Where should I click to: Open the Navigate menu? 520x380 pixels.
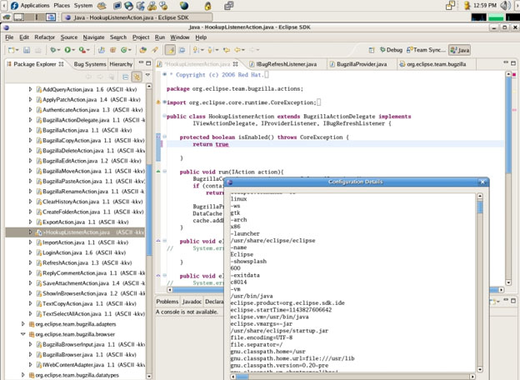point(93,37)
